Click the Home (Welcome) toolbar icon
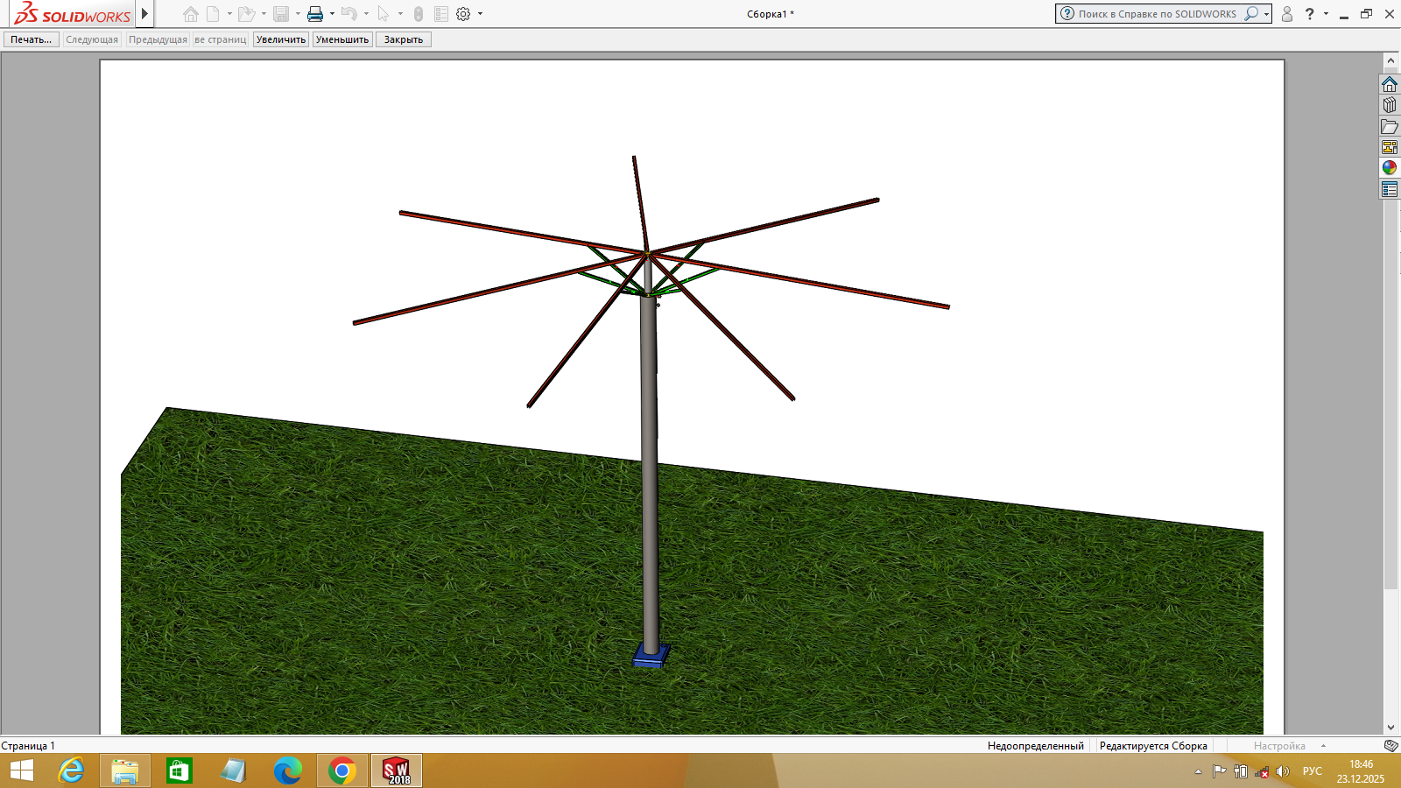Viewport: 1401px width, 788px height. pos(191,14)
